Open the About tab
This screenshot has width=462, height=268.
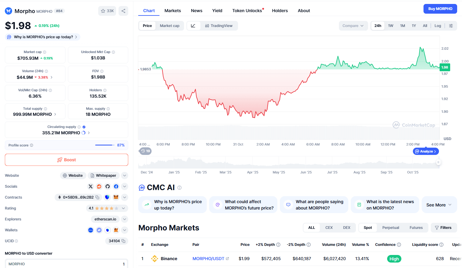point(304,11)
